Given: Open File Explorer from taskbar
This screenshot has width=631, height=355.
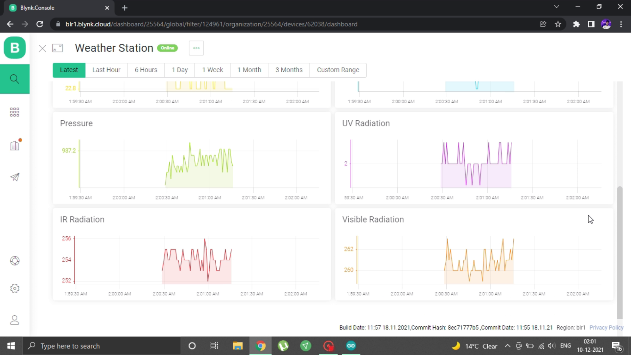Looking at the screenshot, I should (x=237, y=346).
